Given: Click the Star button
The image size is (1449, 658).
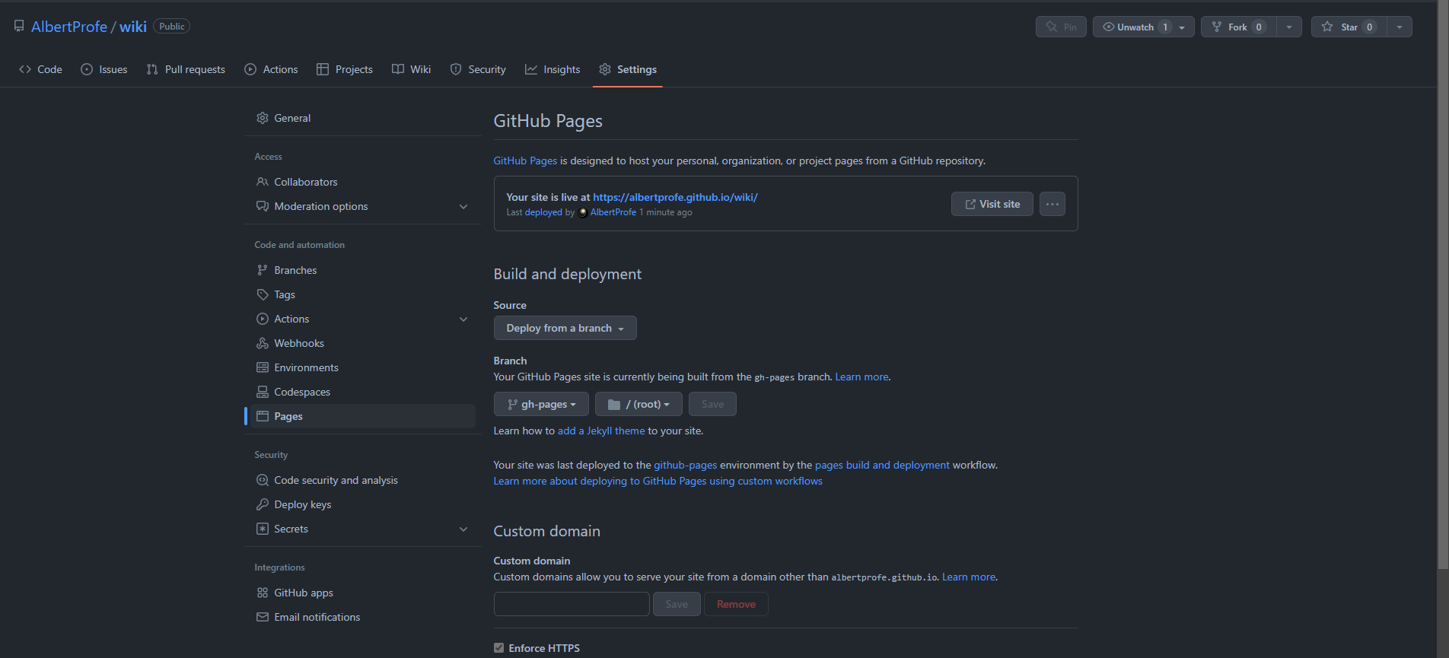Looking at the screenshot, I should point(1349,27).
